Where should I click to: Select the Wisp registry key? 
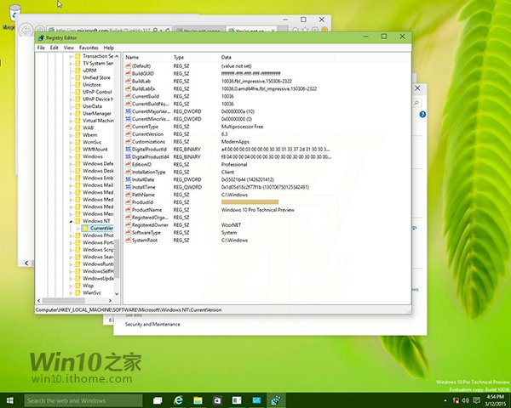tap(88, 286)
